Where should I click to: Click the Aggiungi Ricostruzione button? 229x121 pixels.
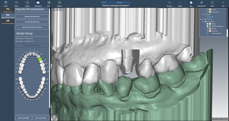pos(32,16)
